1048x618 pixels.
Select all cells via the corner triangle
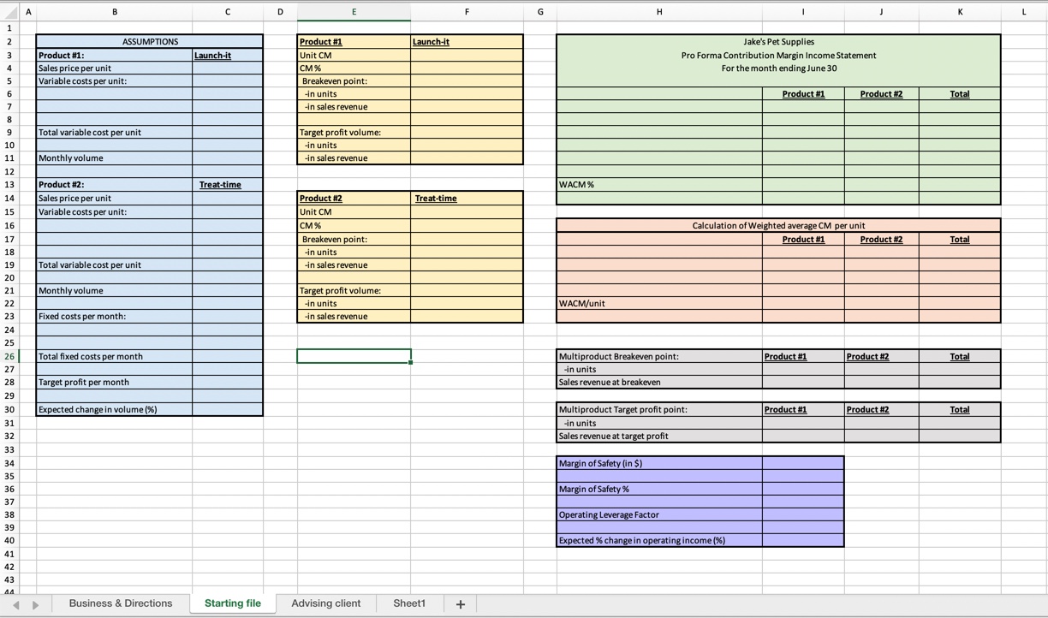(9, 11)
